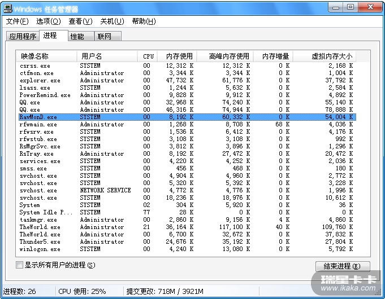Close the Task Manager window
This screenshot has width=385, height=299.
click(x=370, y=7)
